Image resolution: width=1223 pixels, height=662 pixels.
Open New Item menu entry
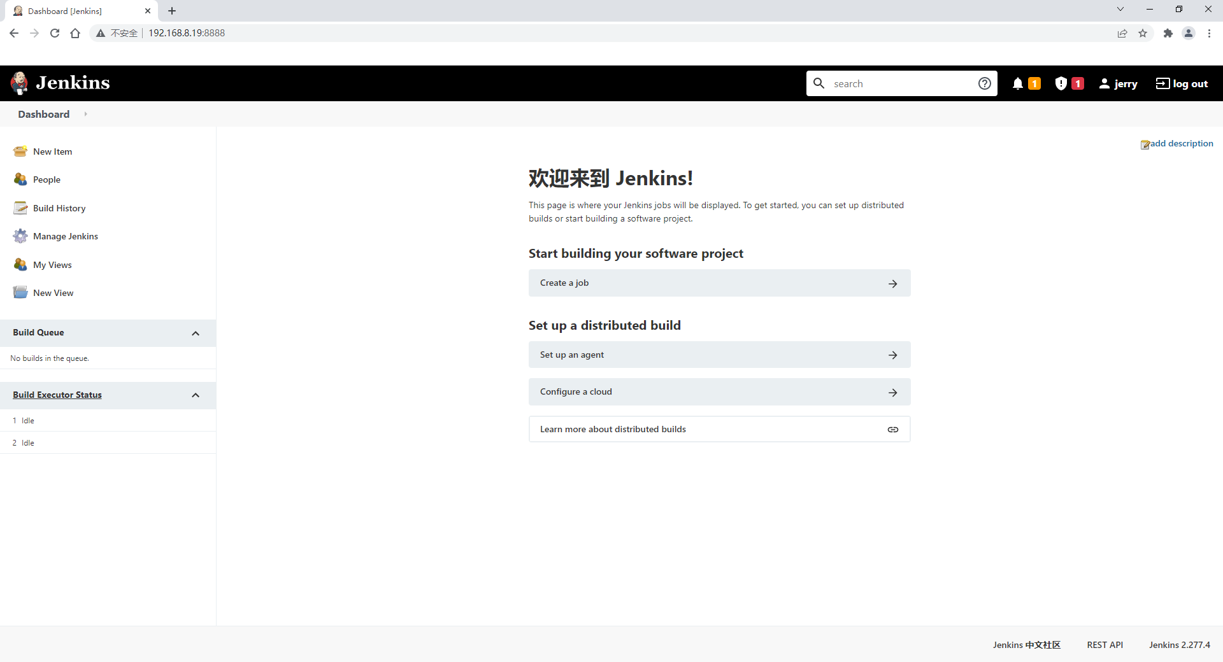[x=52, y=151]
